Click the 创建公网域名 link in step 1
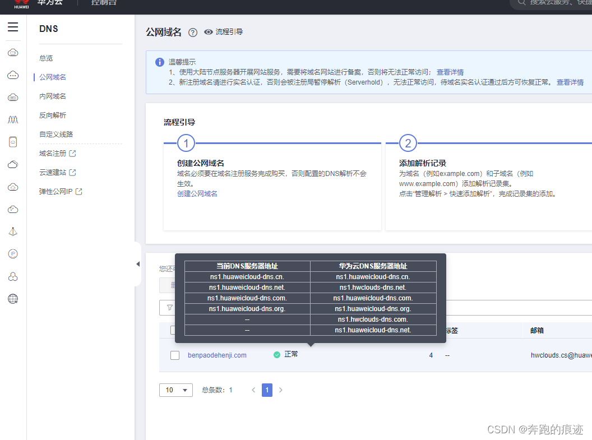The height and width of the screenshot is (440, 592). [197, 193]
